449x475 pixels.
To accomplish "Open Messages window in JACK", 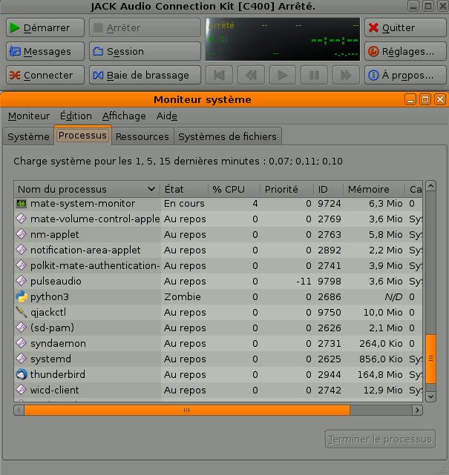I will point(45,51).
